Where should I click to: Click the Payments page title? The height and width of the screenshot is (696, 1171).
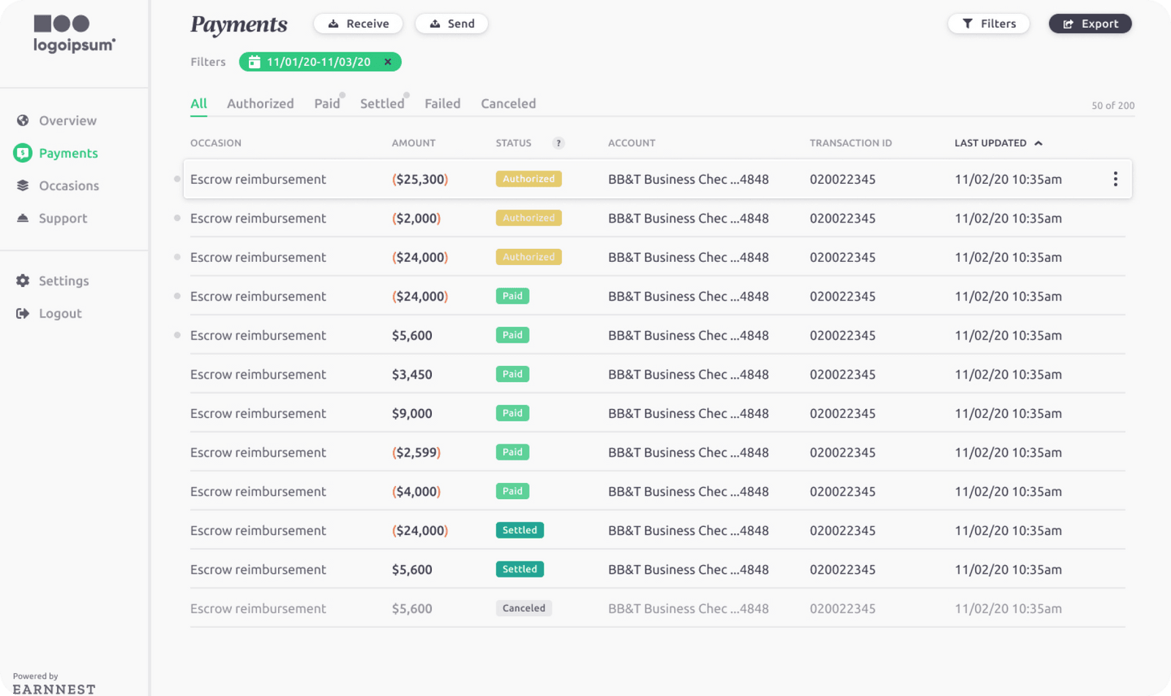pos(239,25)
